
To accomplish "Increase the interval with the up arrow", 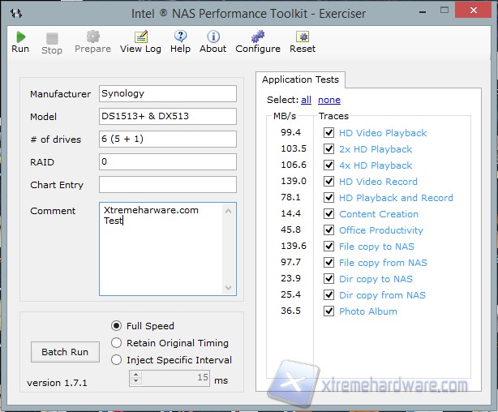I will point(136,375).
